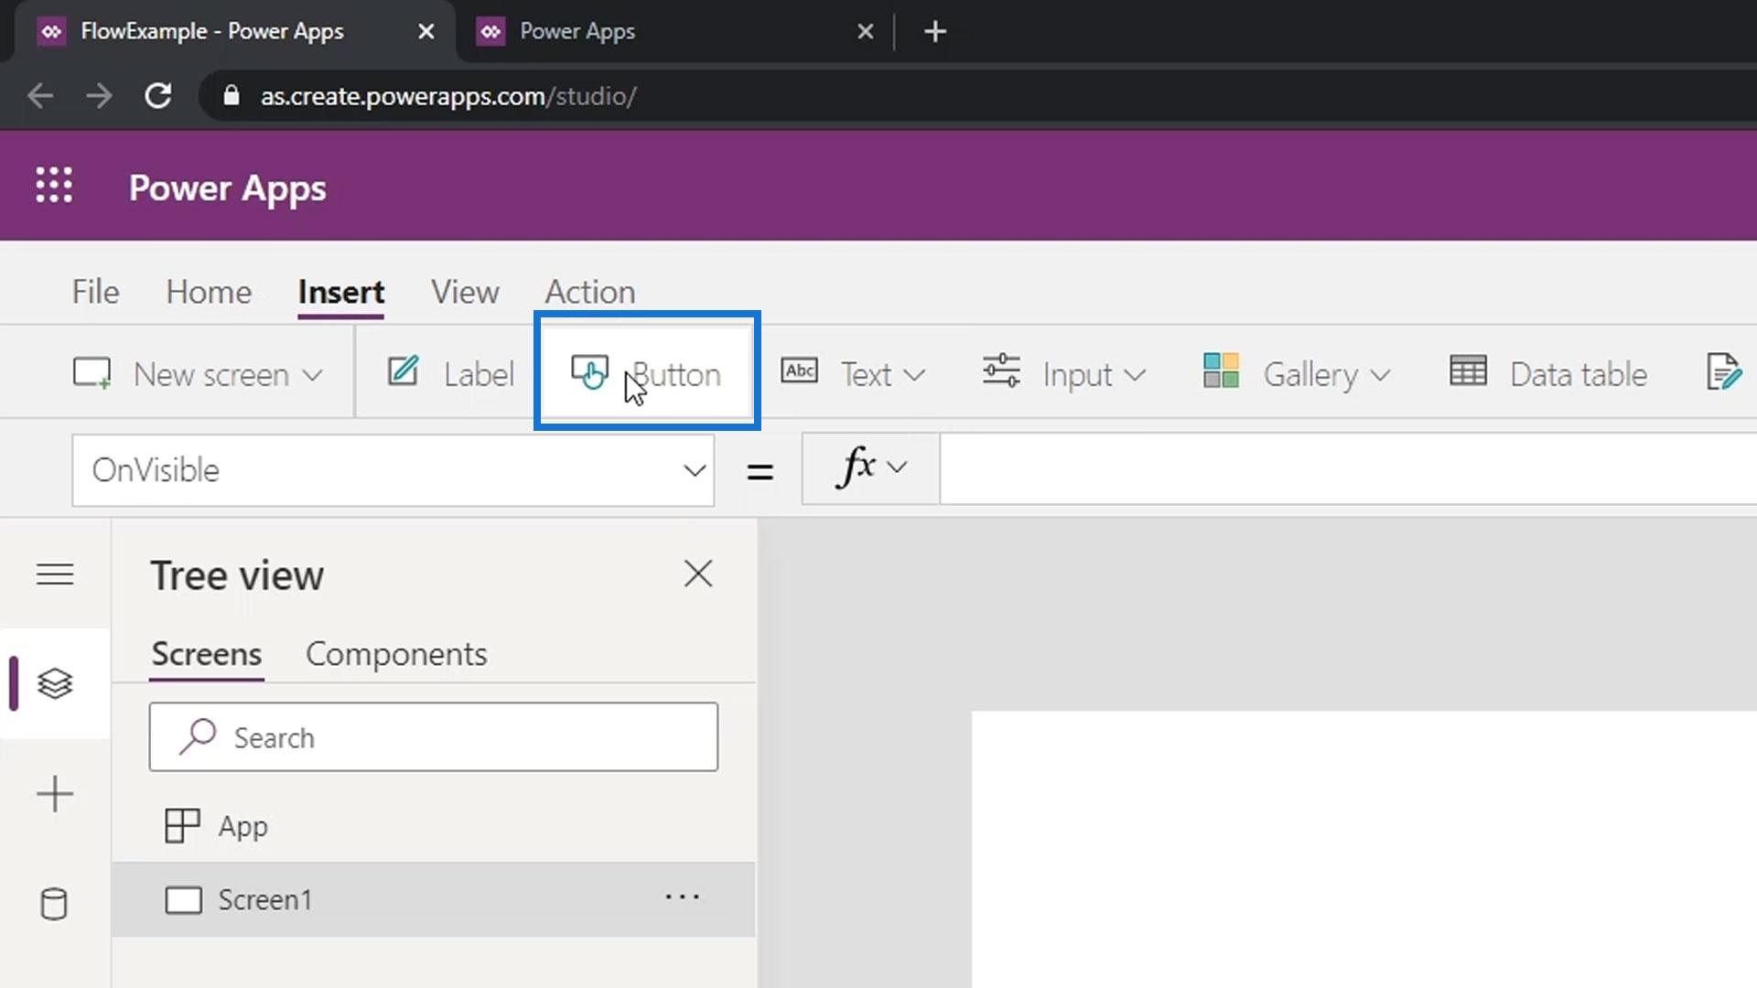Reload the browser page
Viewport: 1757px width, 988px height.
tap(158, 96)
